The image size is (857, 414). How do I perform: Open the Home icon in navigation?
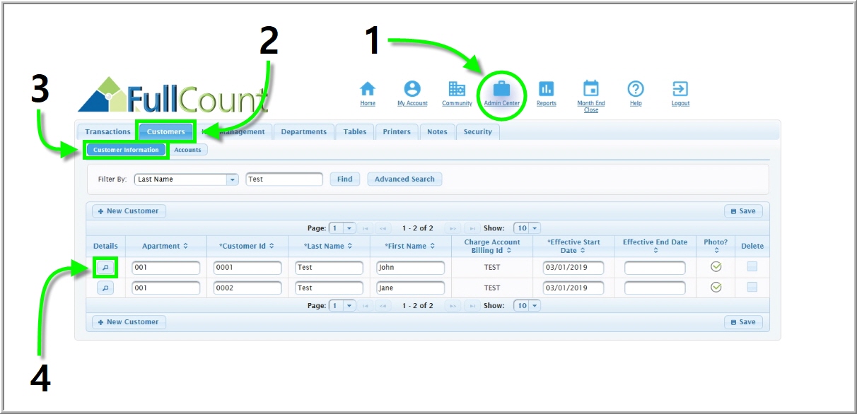(368, 89)
